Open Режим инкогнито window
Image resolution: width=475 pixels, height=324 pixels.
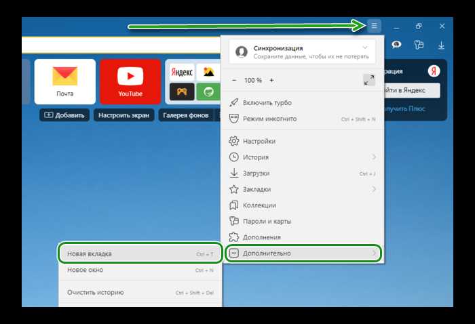[269, 119]
